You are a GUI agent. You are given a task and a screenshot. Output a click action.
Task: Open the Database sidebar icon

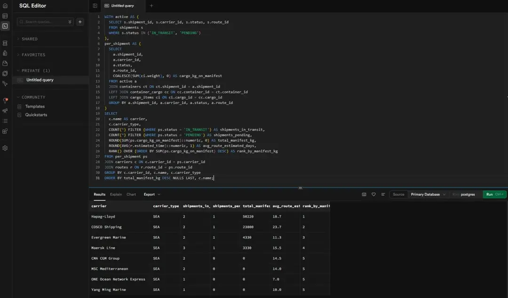pyautogui.click(x=5, y=43)
